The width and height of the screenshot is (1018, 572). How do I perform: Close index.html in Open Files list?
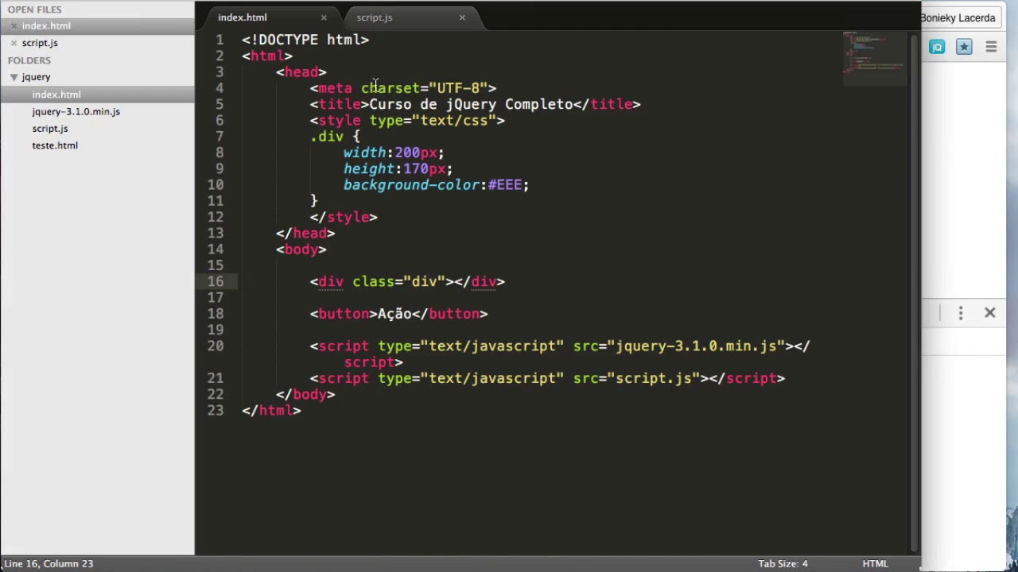tap(14, 26)
